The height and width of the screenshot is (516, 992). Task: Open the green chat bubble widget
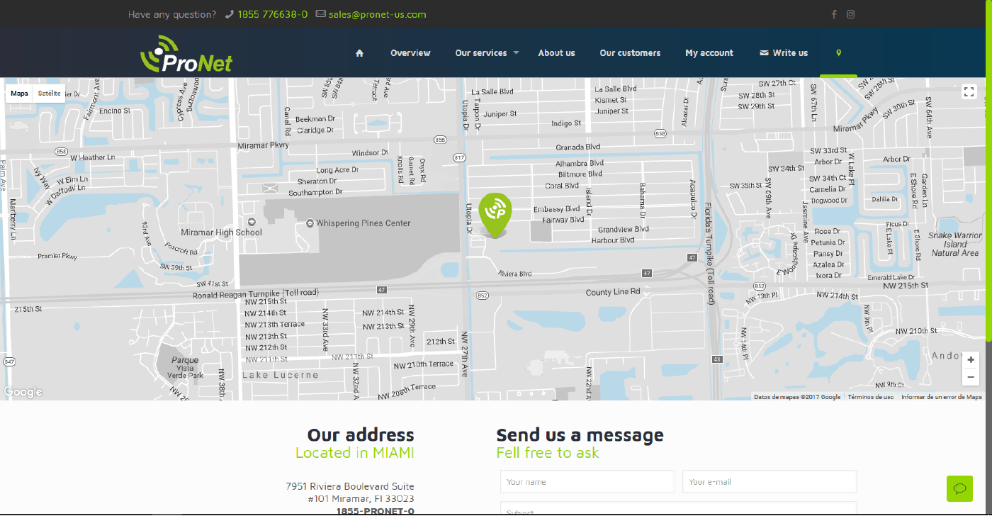coord(960,488)
